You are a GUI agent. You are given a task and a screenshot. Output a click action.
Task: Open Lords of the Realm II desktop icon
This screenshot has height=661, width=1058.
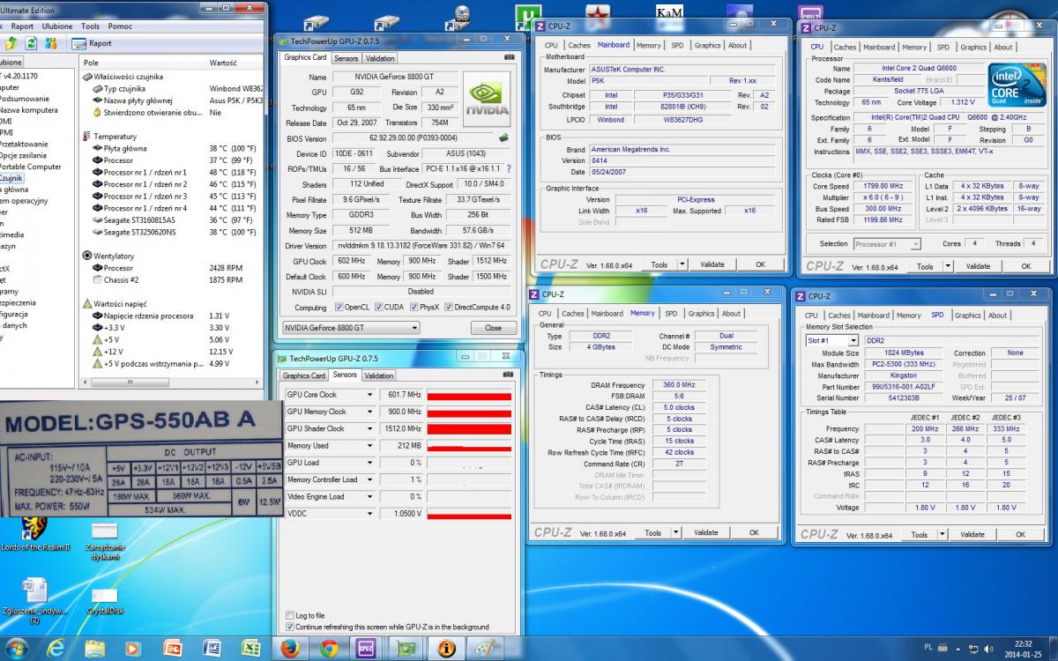coord(33,532)
